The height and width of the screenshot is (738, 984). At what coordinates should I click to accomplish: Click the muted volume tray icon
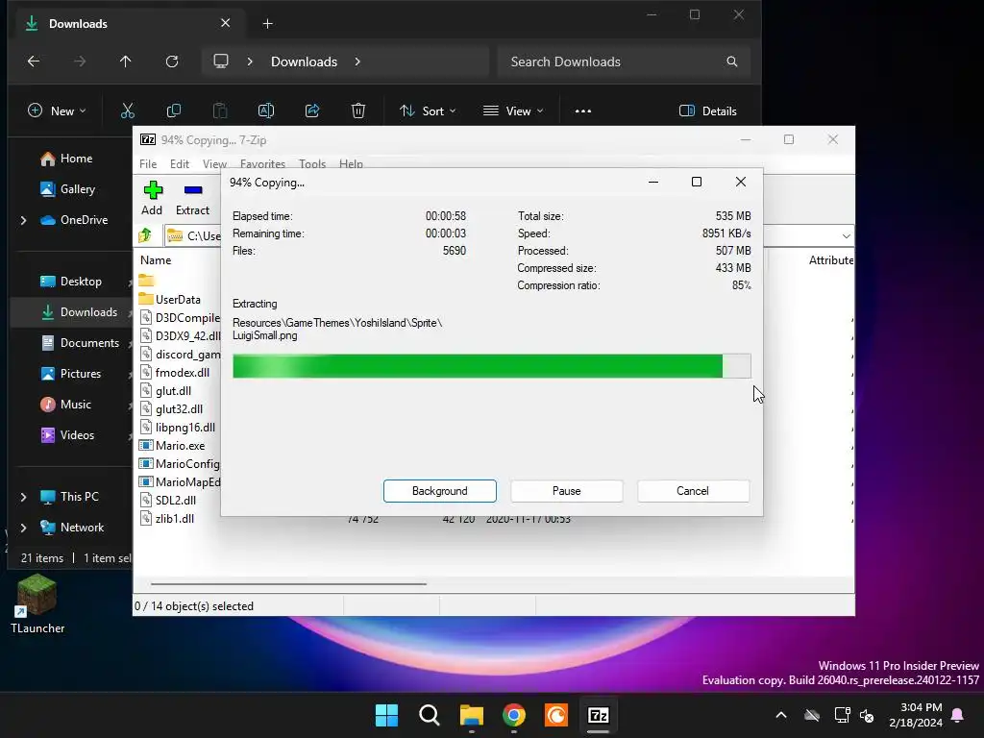868,715
